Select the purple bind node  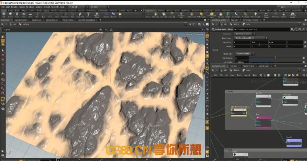click(294, 143)
